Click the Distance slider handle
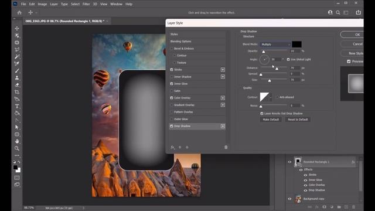 (x=277, y=69)
